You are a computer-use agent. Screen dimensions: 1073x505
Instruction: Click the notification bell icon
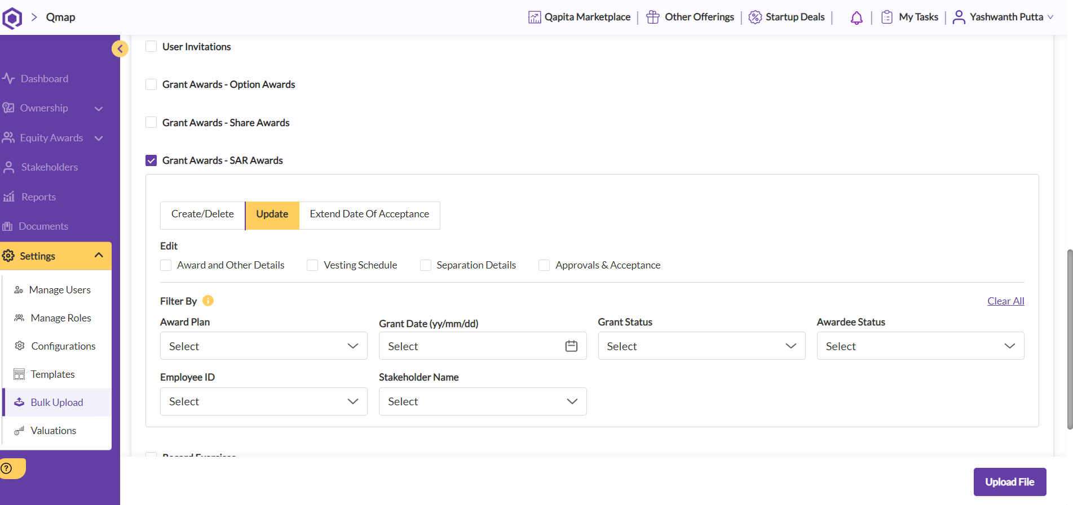pos(856,17)
